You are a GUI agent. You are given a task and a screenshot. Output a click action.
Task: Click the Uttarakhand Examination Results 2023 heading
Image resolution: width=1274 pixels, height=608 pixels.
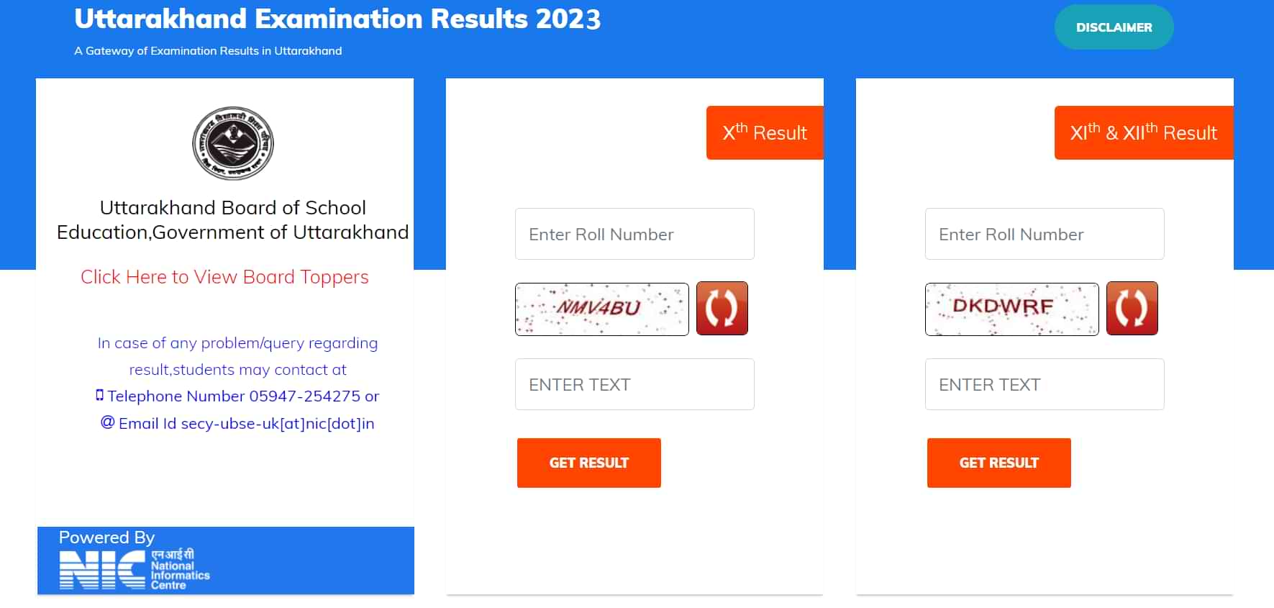click(337, 19)
